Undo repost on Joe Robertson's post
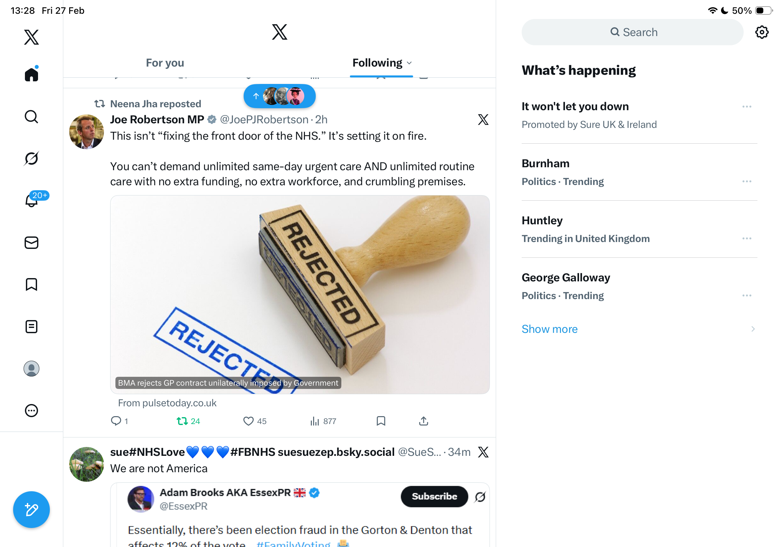 (182, 421)
